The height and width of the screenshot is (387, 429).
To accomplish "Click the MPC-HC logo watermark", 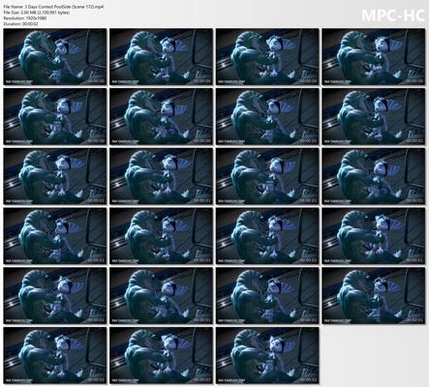I will [393, 15].
